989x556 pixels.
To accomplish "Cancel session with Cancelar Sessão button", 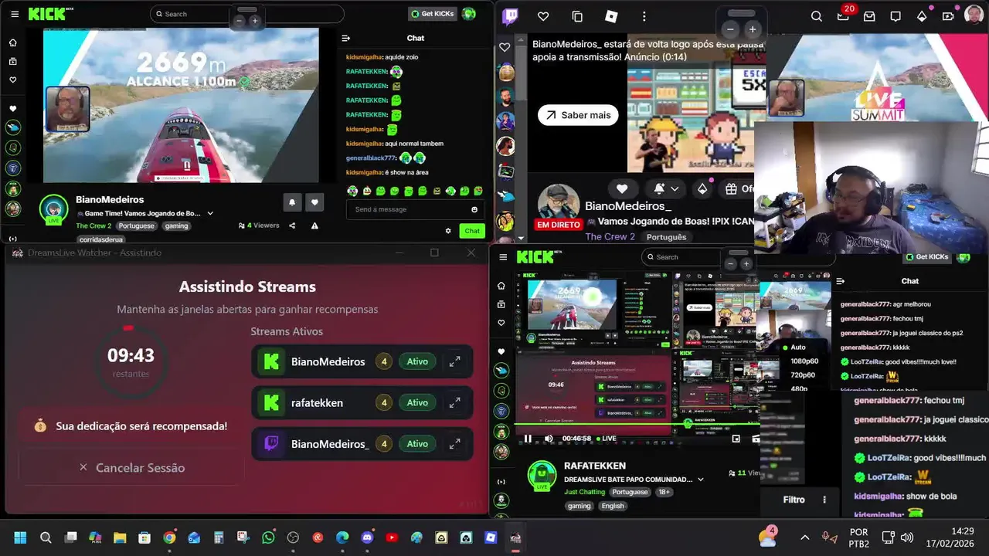I will [132, 467].
